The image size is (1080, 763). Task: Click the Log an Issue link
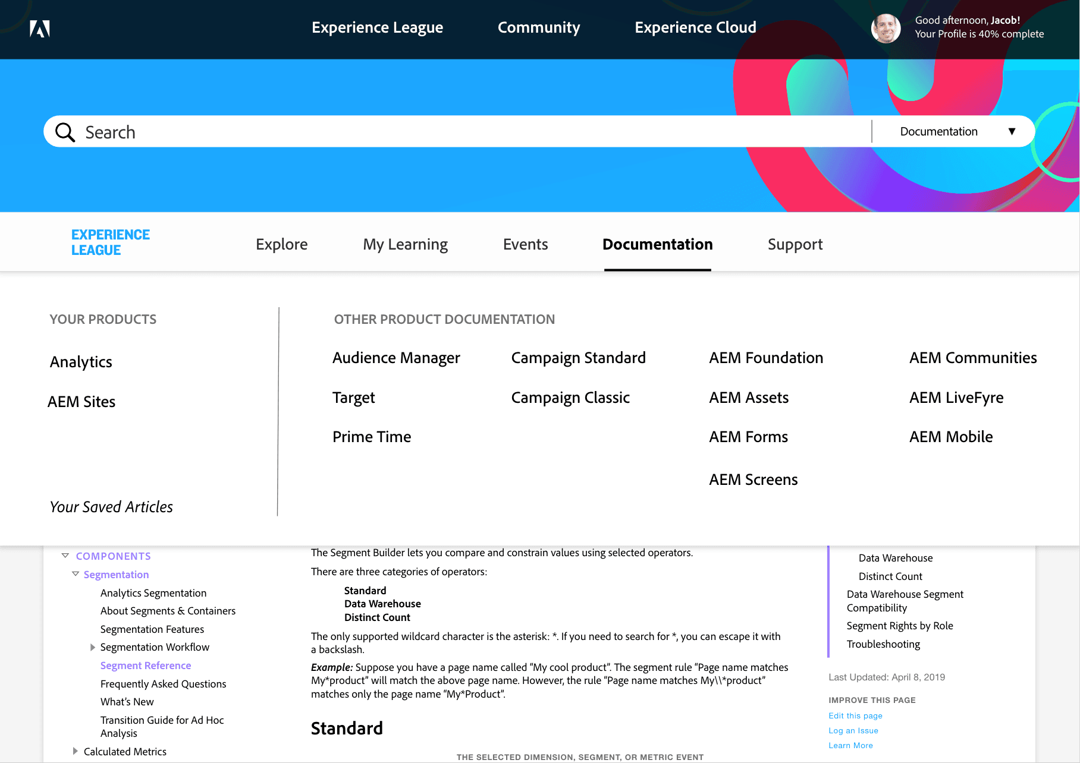pyautogui.click(x=853, y=731)
